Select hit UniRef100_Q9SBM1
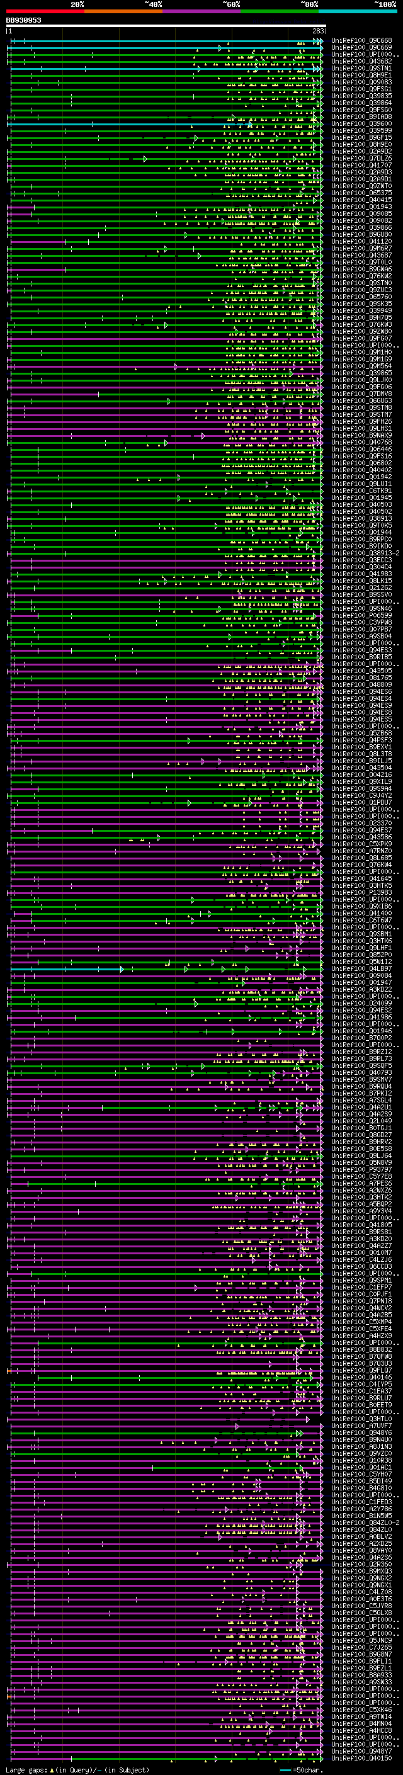403x1775 pixels. (361, 934)
